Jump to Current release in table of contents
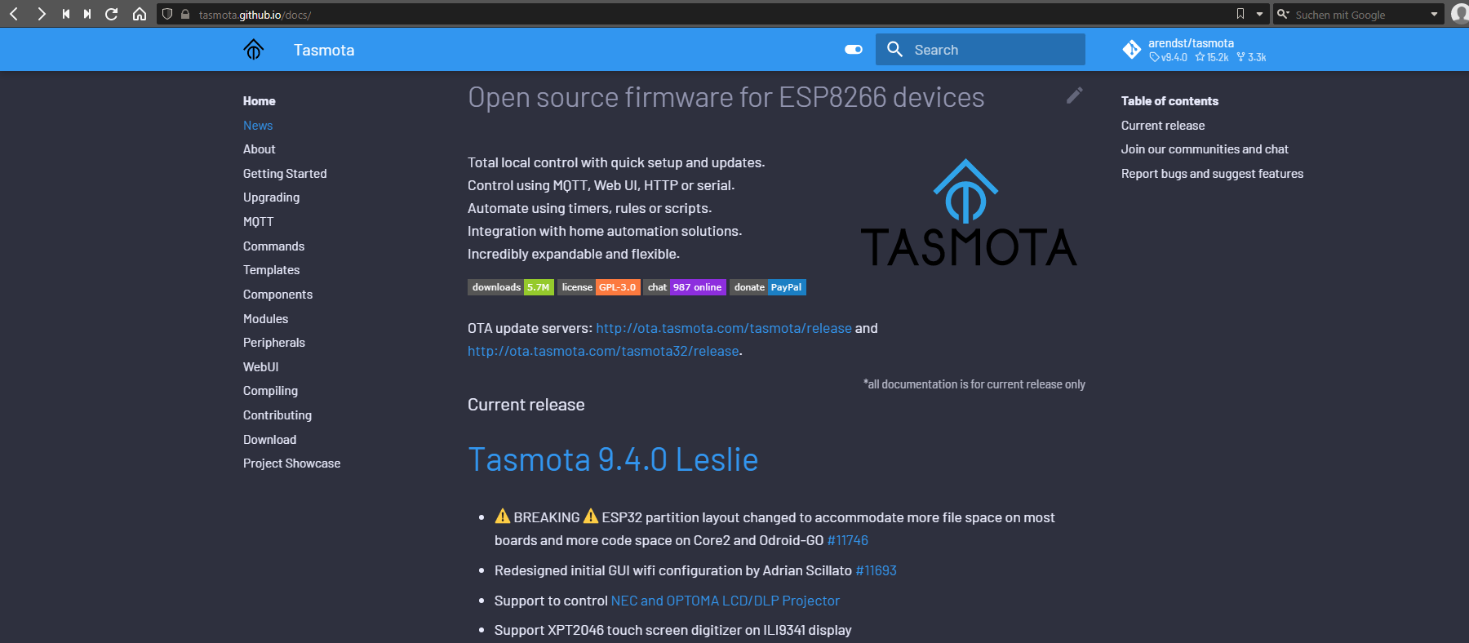Viewport: 1469px width, 643px height. point(1163,126)
